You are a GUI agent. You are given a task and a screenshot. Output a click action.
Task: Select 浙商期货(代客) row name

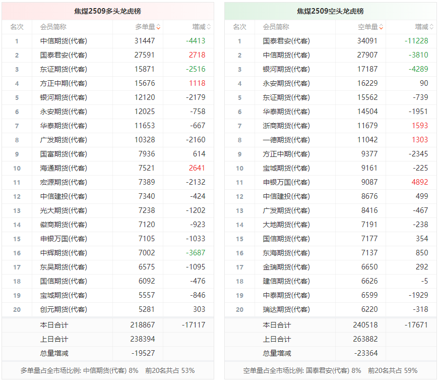pyautogui.click(x=286, y=126)
